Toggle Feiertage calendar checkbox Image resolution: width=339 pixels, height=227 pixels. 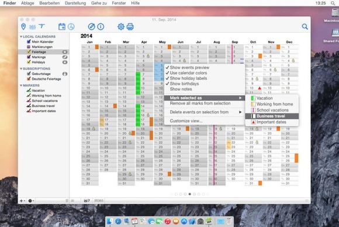pyautogui.click(x=29, y=52)
